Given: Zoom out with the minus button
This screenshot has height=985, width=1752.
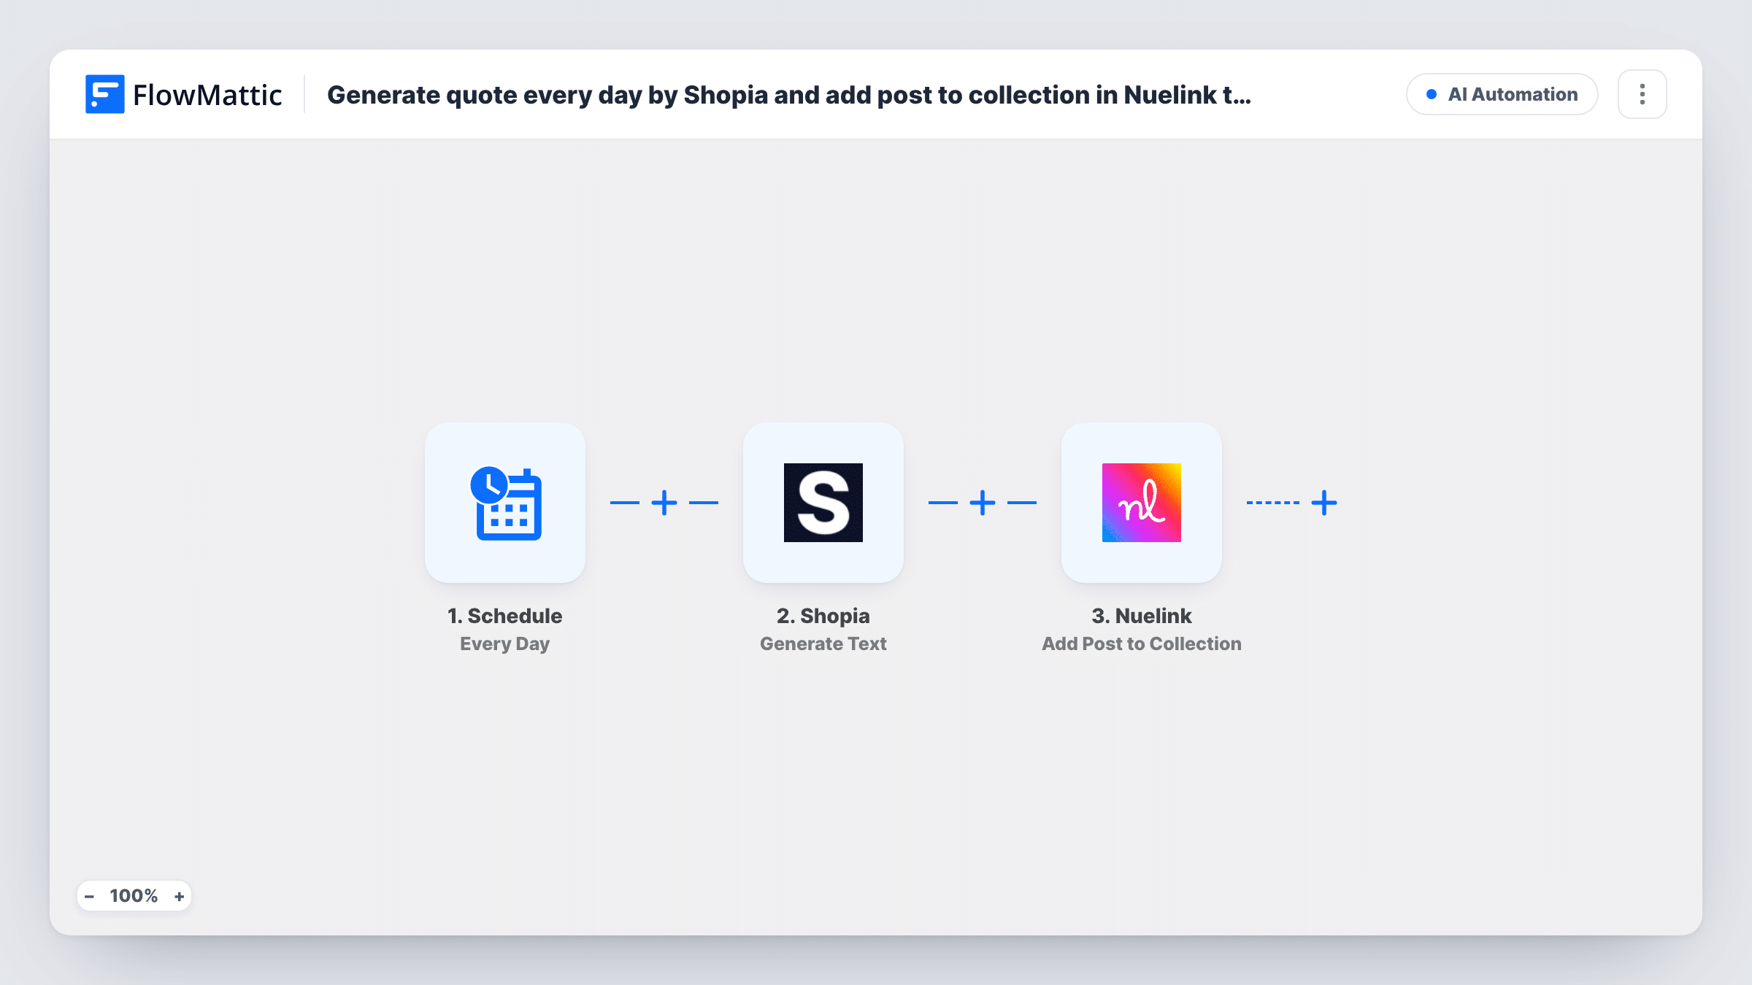Looking at the screenshot, I should [x=89, y=896].
